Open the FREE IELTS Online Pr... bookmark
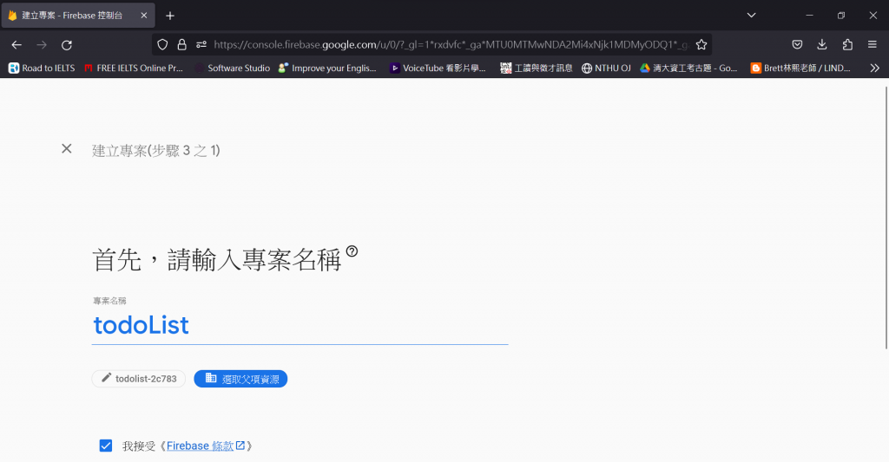 [x=134, y=68]
